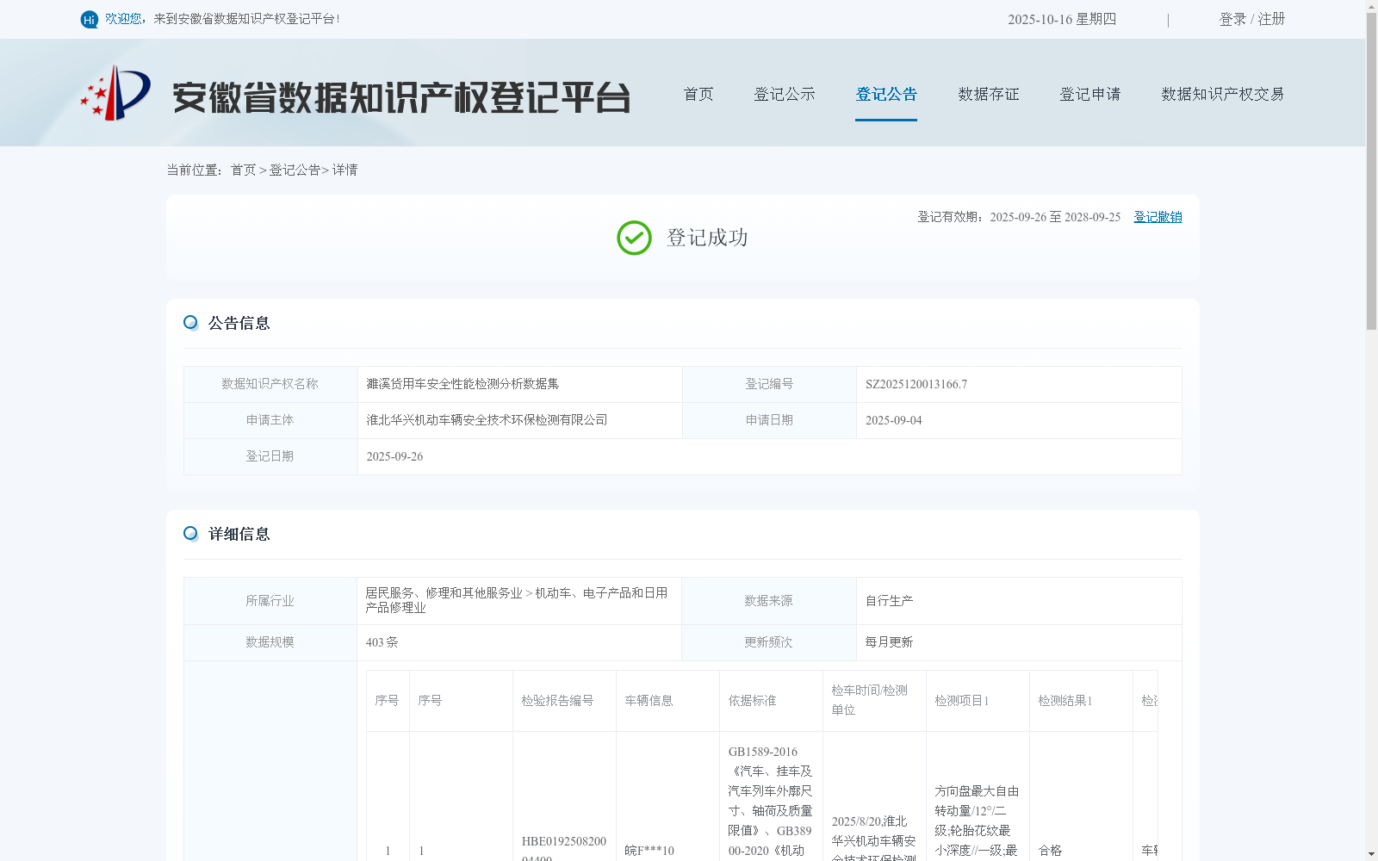This screenshot has height=861, width=1378.
Task: Click the registration date 2025-09-26 cell
Action: 769,456
